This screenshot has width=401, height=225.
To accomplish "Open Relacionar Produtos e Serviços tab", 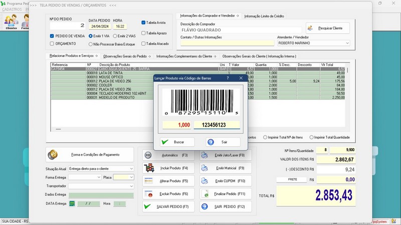I will (x=73, y=55).
